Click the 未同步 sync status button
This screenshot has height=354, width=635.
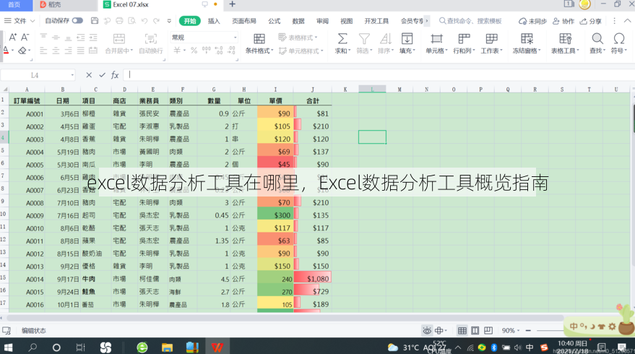click(532, 21)
